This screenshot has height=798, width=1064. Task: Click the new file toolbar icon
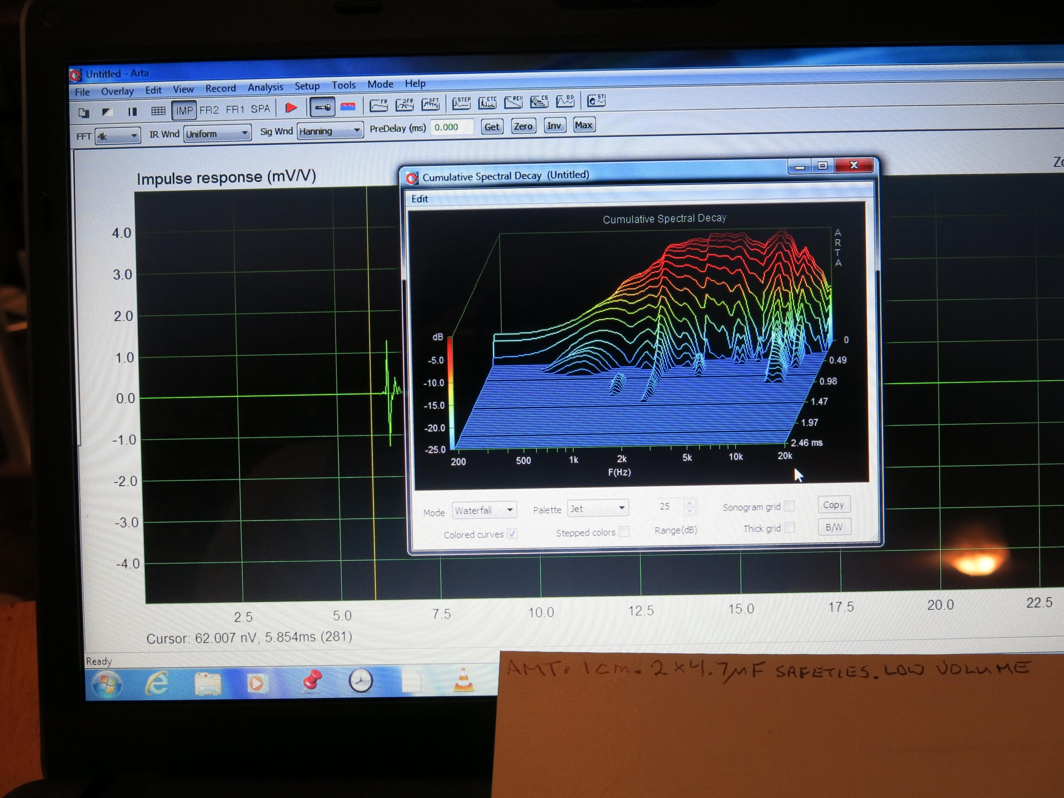click(x=84, y=113)
